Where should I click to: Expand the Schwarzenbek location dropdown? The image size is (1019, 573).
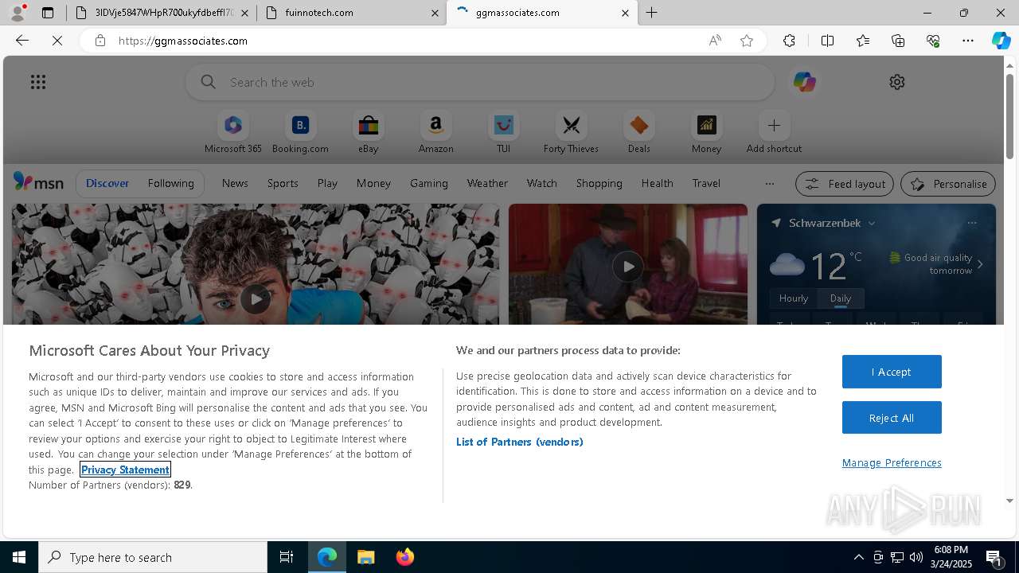(x=872, y=224)
